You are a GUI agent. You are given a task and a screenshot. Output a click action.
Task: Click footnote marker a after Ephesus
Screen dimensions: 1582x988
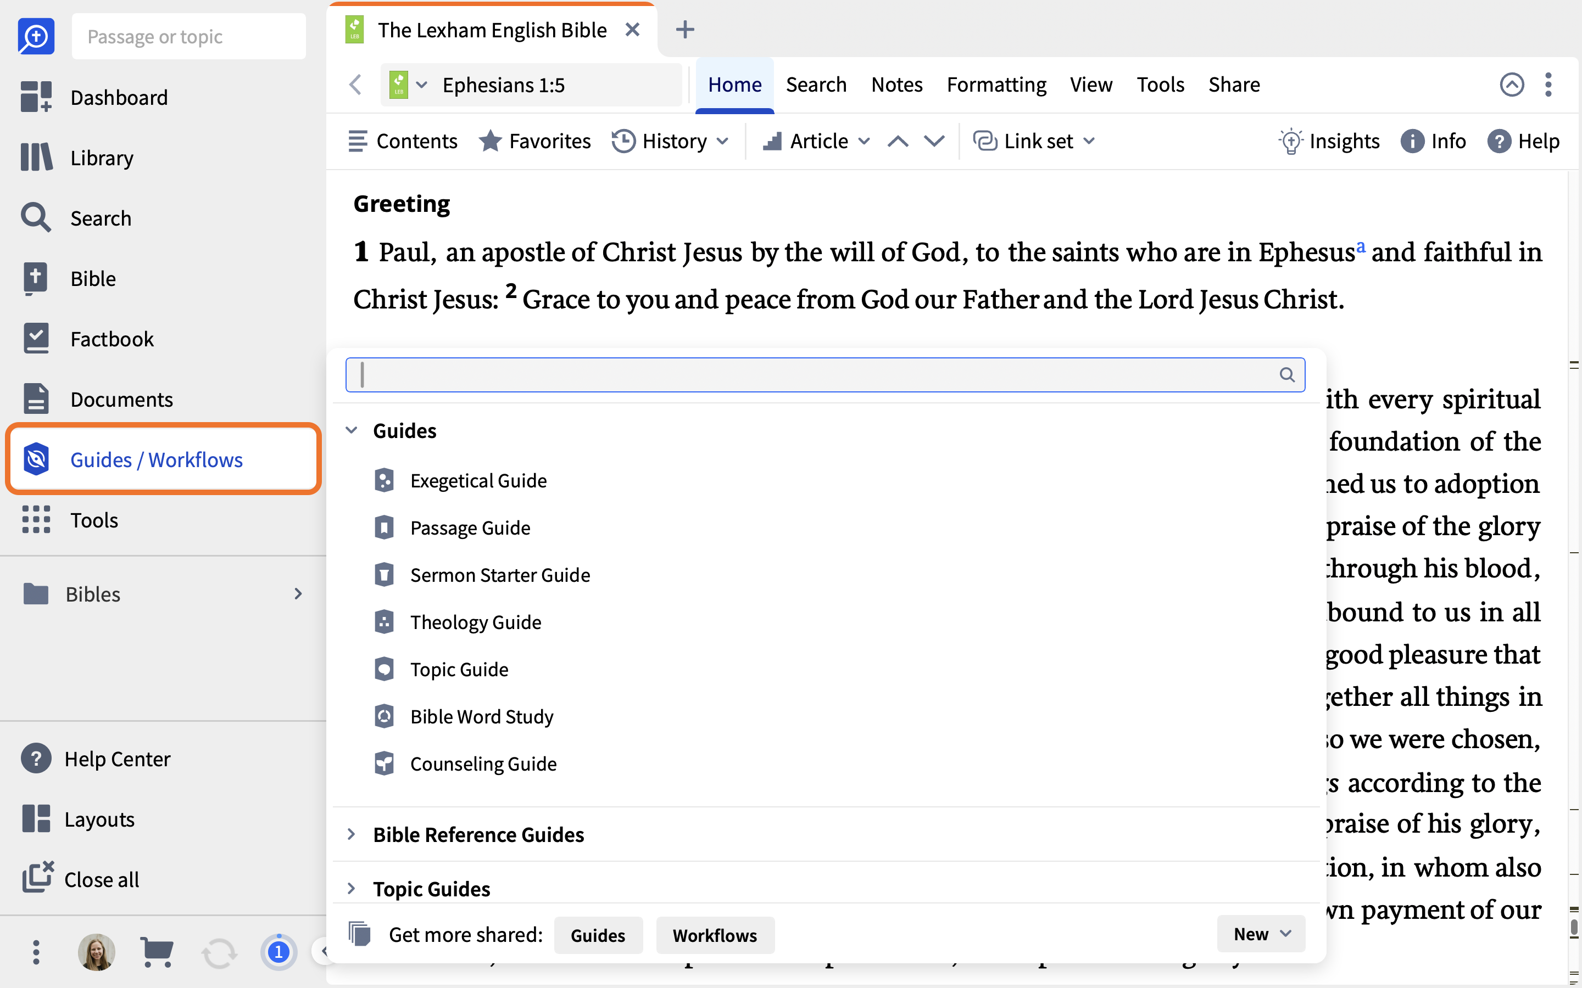(x=1361, y=246)
